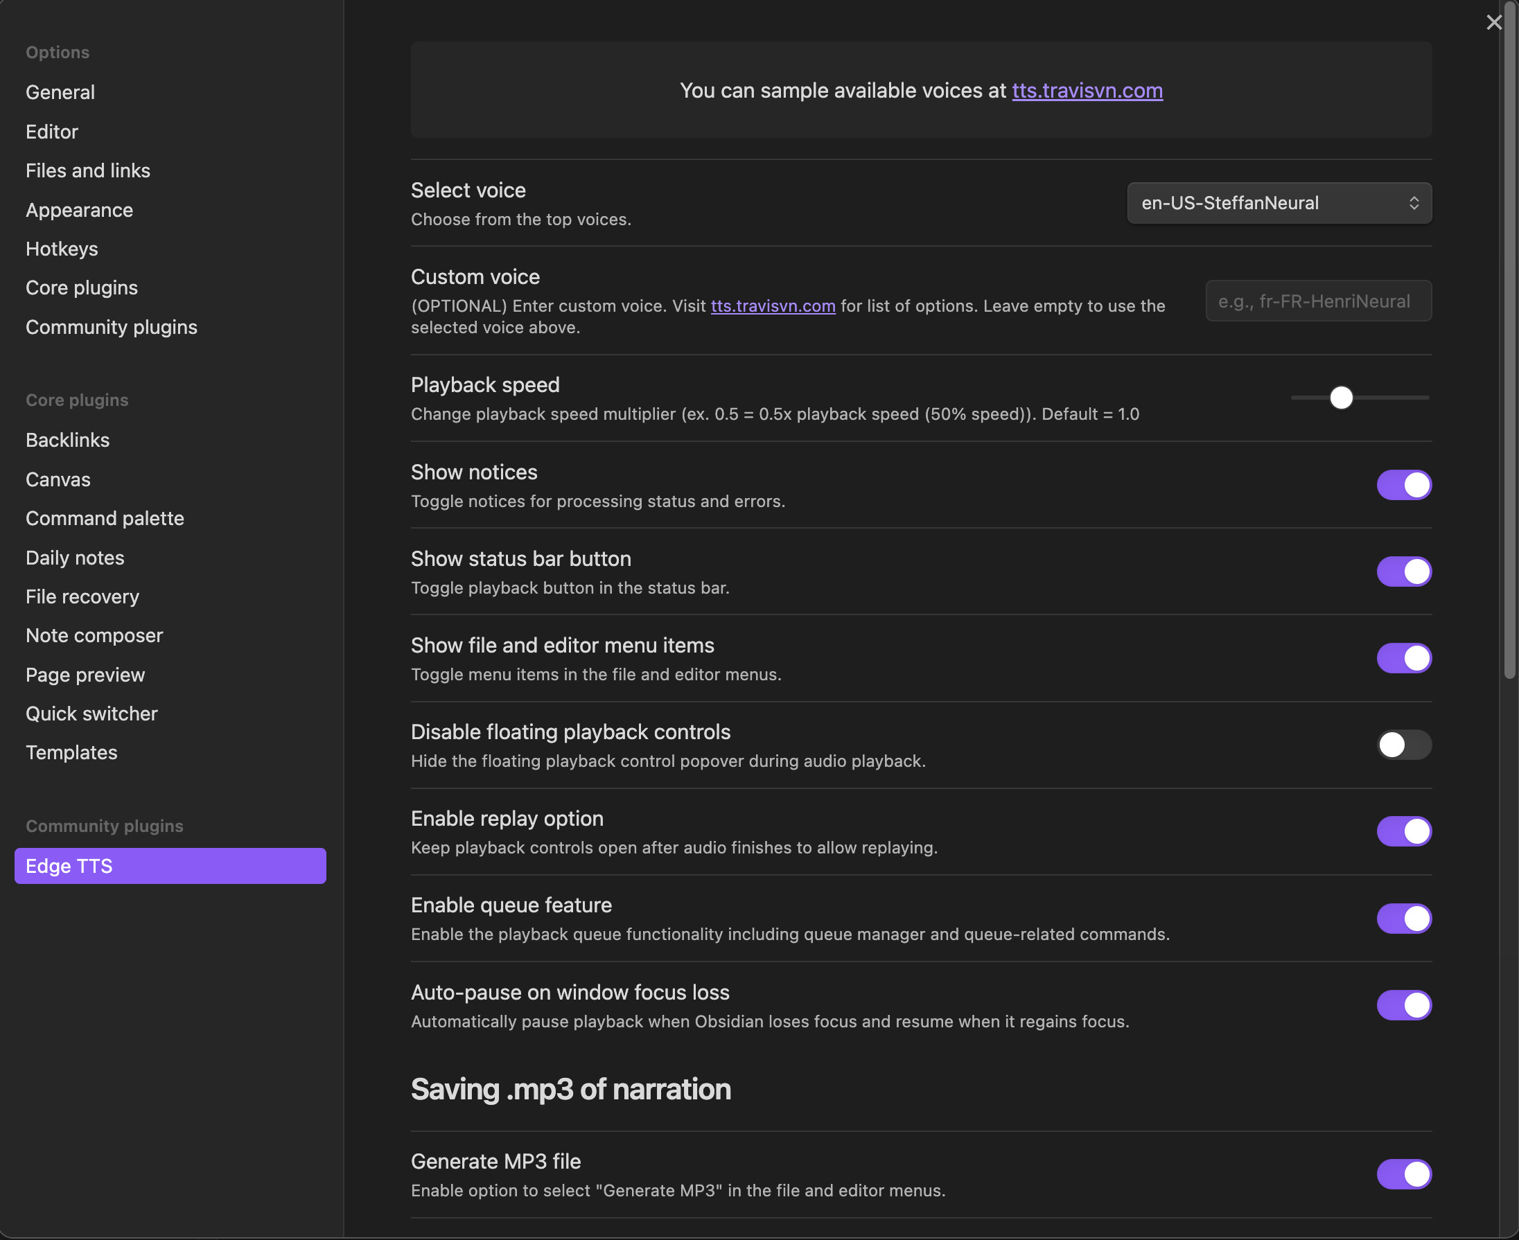The image size is (1519, 1240).
Task: Close the settings dialog with X icon
Action: (x=1493, y=22)
